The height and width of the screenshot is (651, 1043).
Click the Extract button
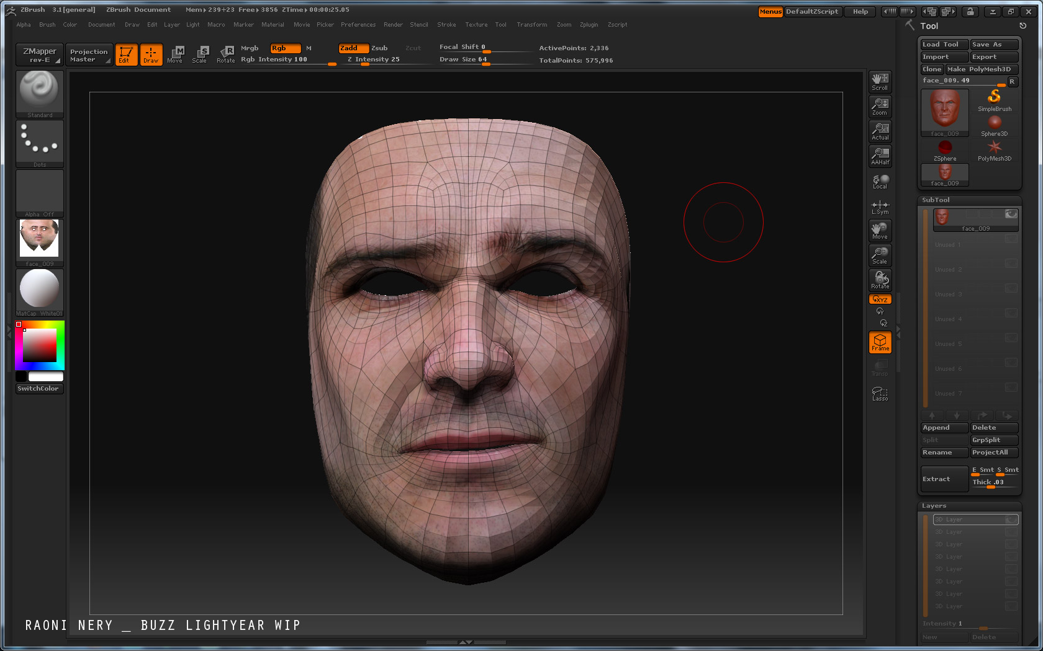click(944, 479)
